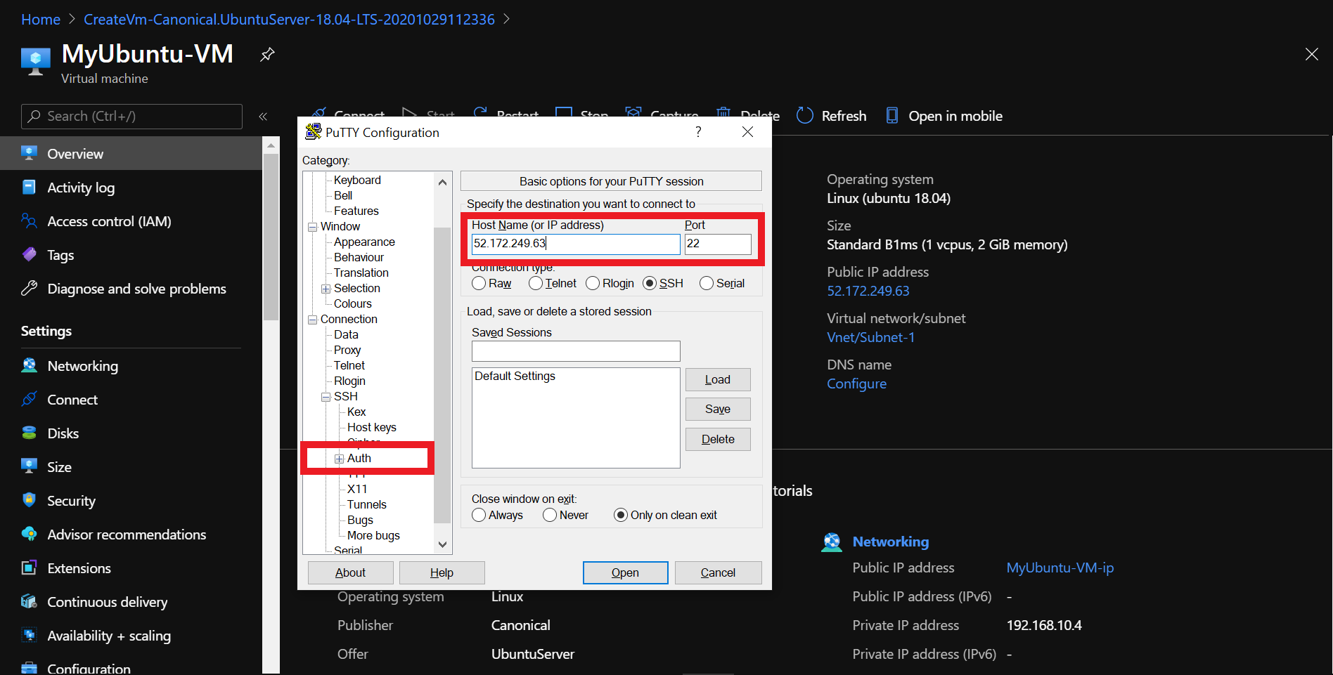Click the search magnifier icon
The width and height of the screenshot is (1333, 675).
click(34, 116)
